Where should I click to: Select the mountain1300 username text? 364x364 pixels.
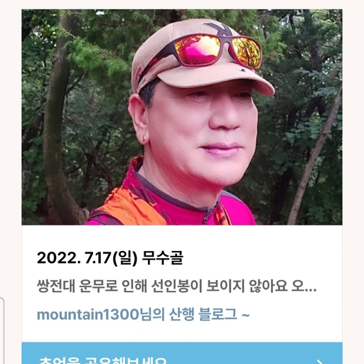click(88, 314)
